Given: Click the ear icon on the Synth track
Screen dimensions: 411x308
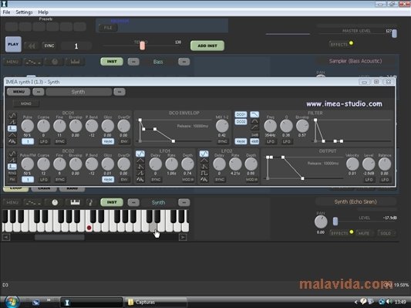Looking at the screenshot, I should (x=89, y=202).
